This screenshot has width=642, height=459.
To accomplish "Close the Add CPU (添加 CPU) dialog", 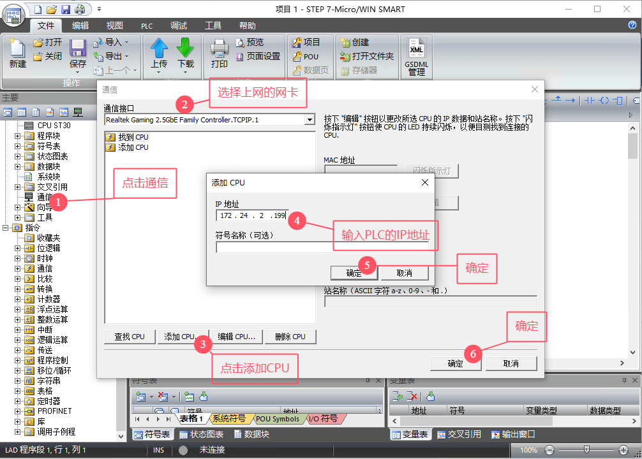I will (425, 182).
